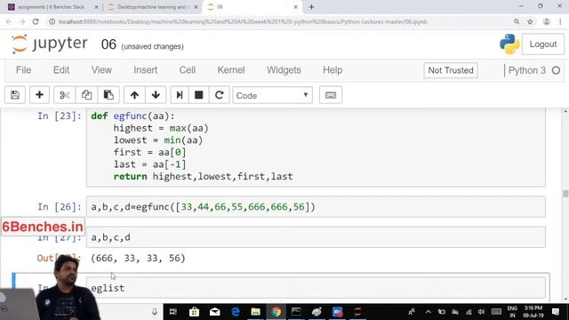
Task: Open Edge browser in taskbar
Action: point(236,312)
